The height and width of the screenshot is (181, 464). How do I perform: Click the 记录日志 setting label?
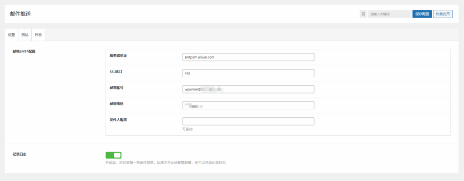point(20,154)
